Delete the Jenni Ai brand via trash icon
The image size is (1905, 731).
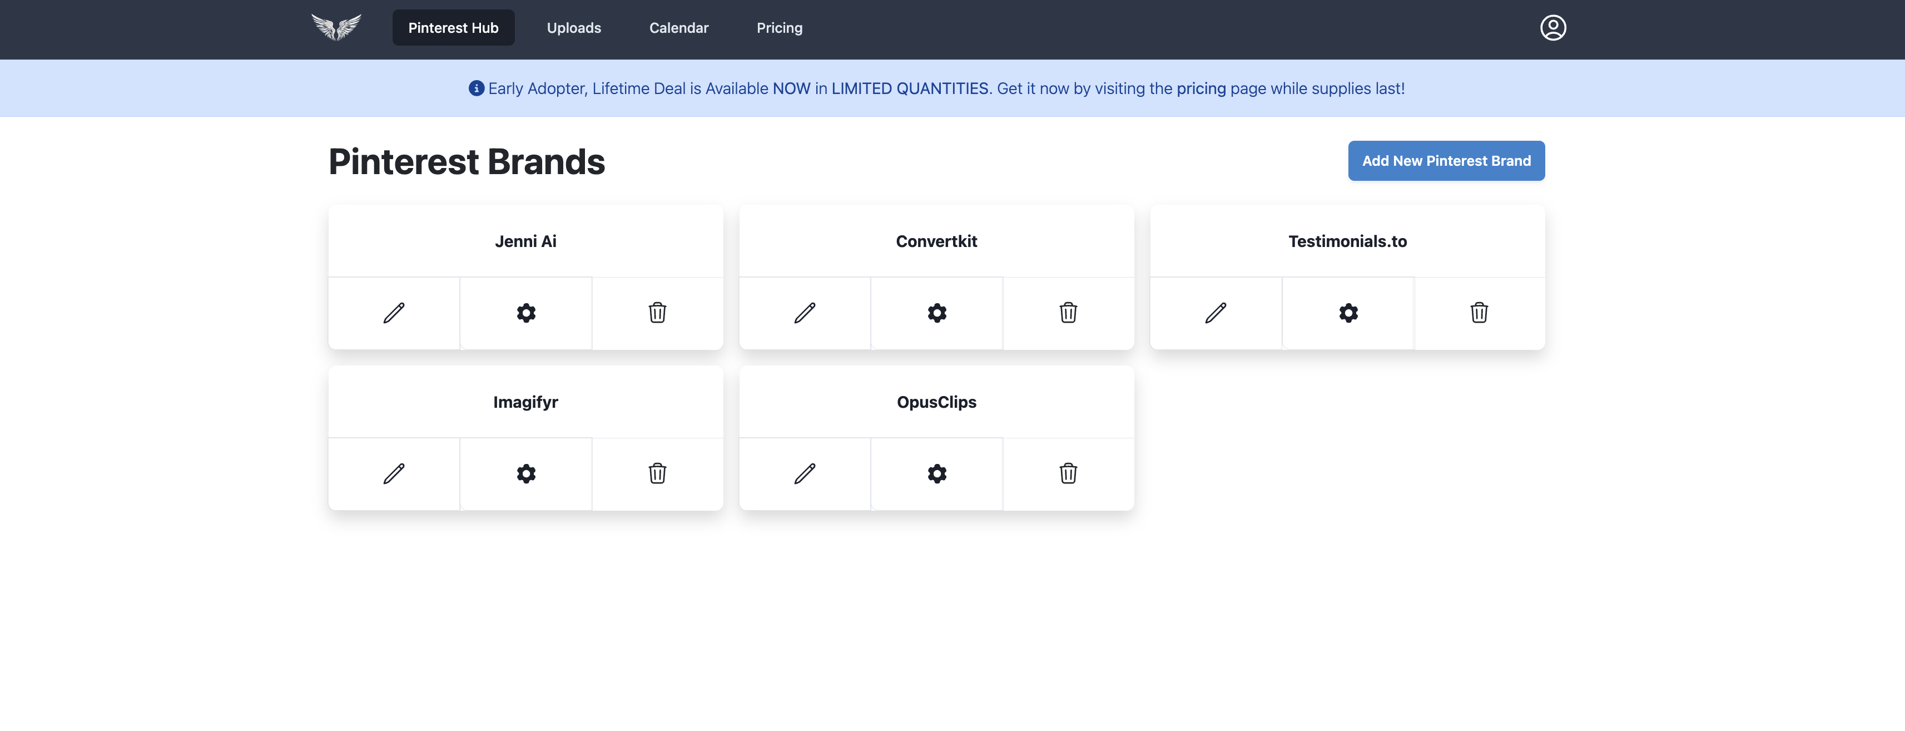click(657, 313)
